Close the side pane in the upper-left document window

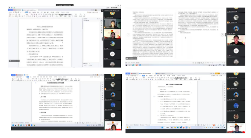tap(99, 19)
